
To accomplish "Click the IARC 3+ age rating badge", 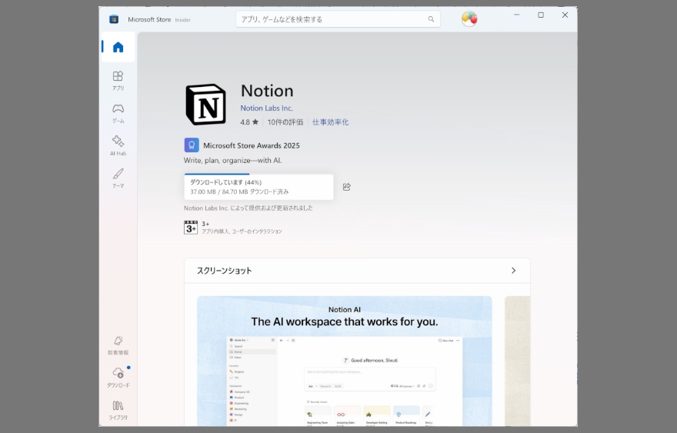I will pos(191,227).
